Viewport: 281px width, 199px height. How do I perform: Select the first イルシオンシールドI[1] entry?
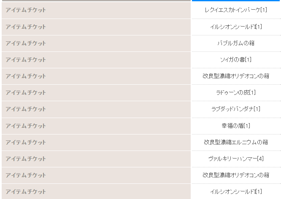[236, 27]
